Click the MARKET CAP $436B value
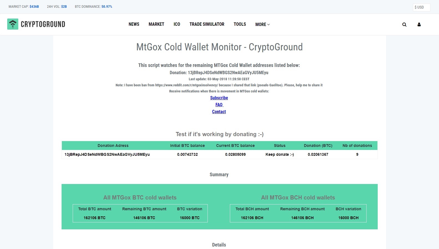The height and width of the screenshot is (249, 439). [x=34, y=7]
